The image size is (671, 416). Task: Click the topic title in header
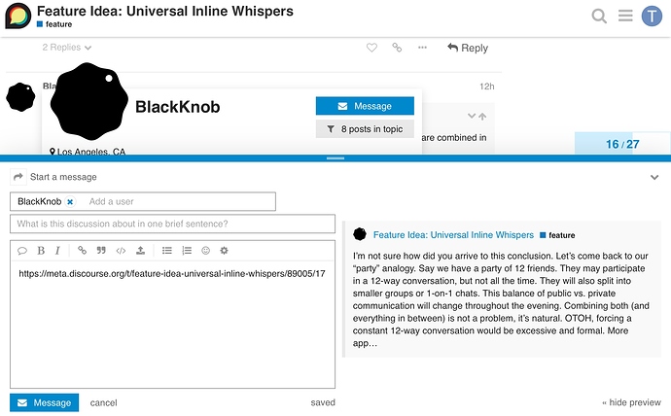[x=165, y=11]
